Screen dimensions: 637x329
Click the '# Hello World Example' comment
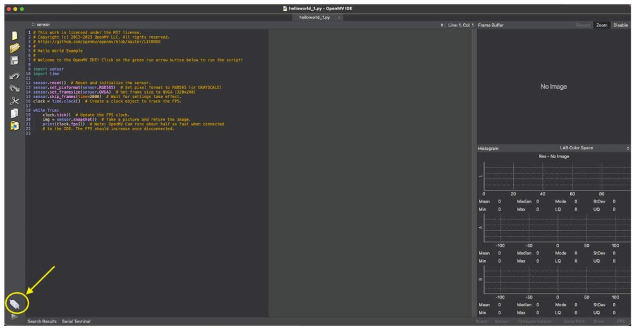pos(58,51)
